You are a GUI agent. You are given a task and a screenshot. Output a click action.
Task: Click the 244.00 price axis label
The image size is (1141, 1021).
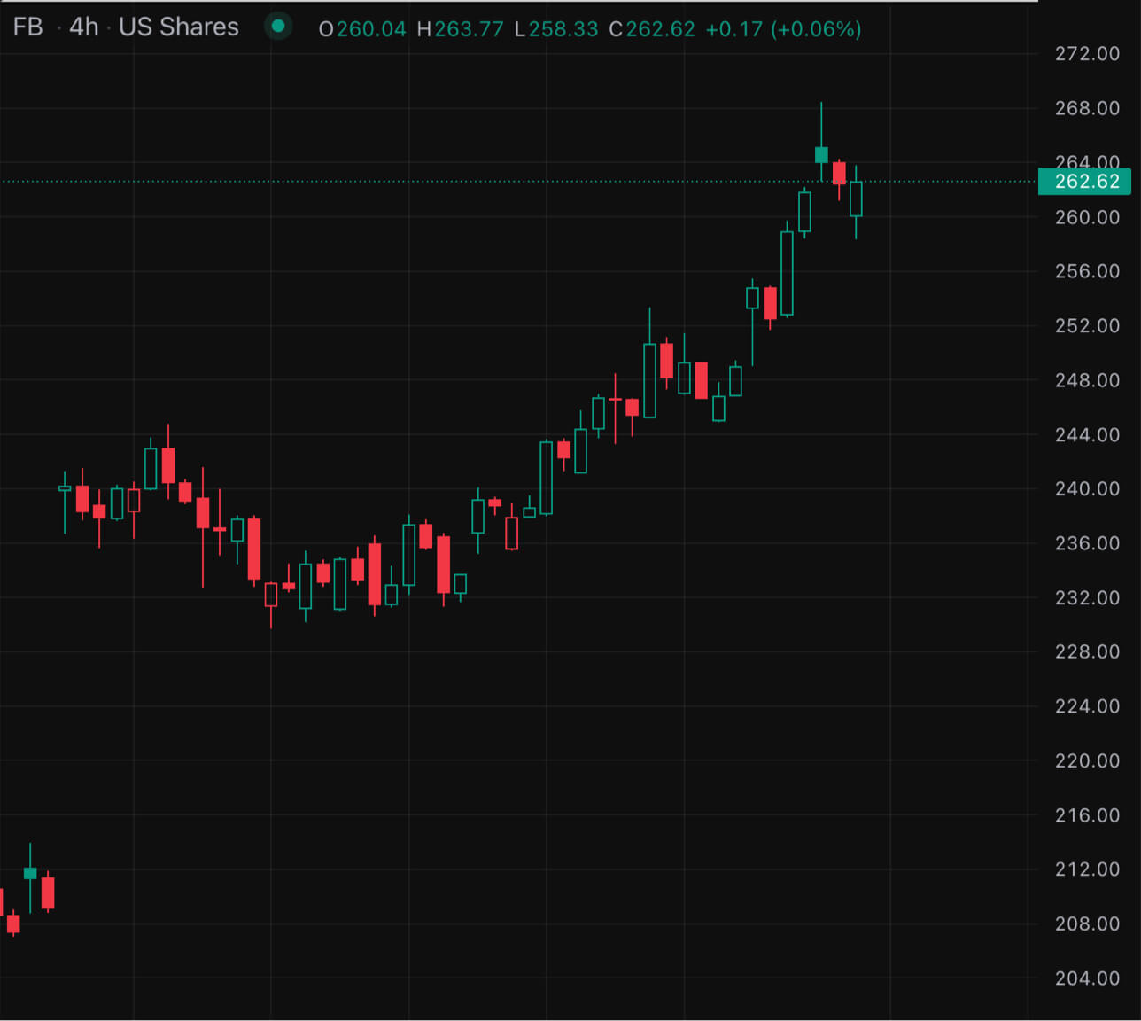[x=1087, y=435]
